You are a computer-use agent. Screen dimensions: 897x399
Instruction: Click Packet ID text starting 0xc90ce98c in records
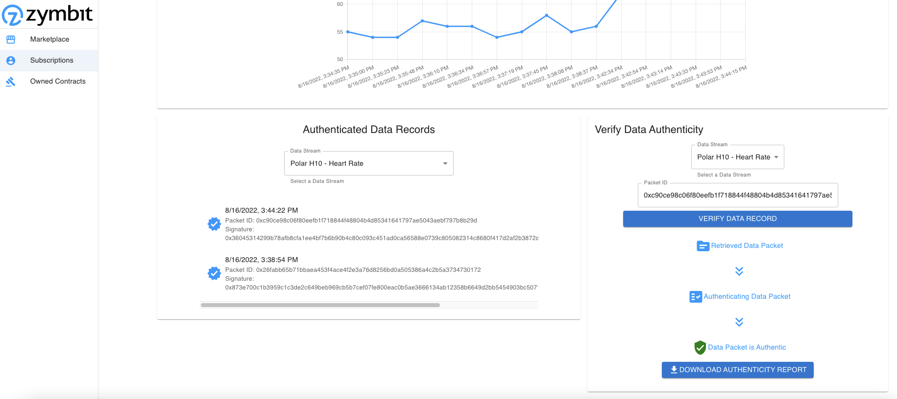(351, 221)
